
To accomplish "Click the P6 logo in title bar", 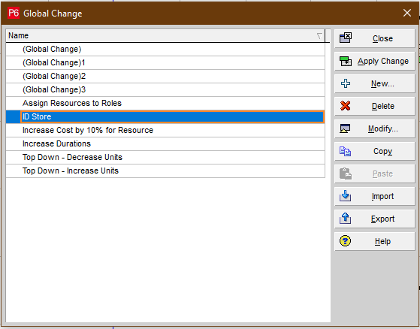I will coord(14,13).
